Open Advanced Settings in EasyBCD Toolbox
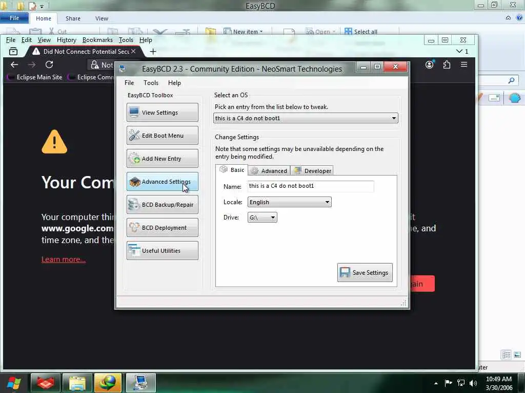Screen dimensions: 525x393 coord(163,182)
